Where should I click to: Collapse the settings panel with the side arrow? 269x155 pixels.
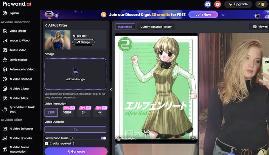(x=111, y=89)
